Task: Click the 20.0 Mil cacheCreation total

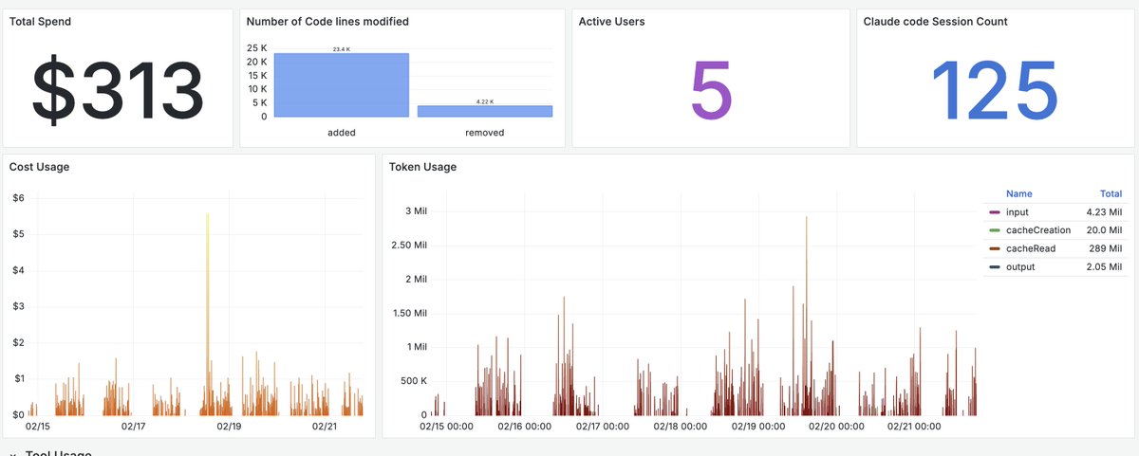Action: tap(1104, 230)
